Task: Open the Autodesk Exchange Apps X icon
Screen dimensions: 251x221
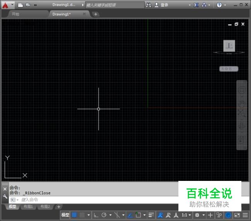Action: click(196, 5)
